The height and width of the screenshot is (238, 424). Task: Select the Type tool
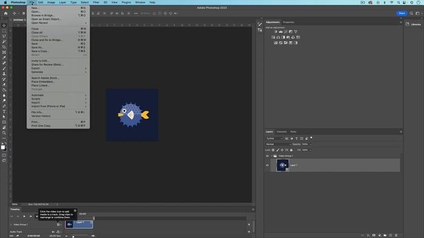tap(4, 112)
